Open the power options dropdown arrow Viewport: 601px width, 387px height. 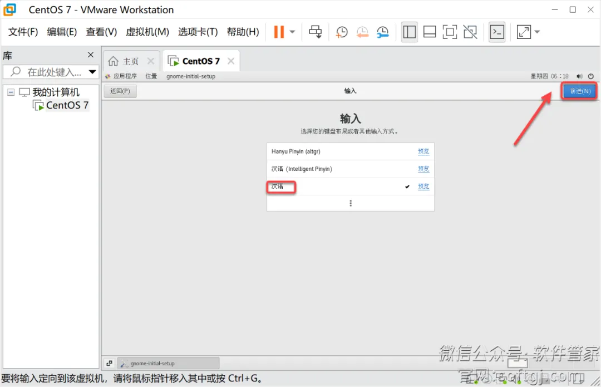click(x=293, y=32)
